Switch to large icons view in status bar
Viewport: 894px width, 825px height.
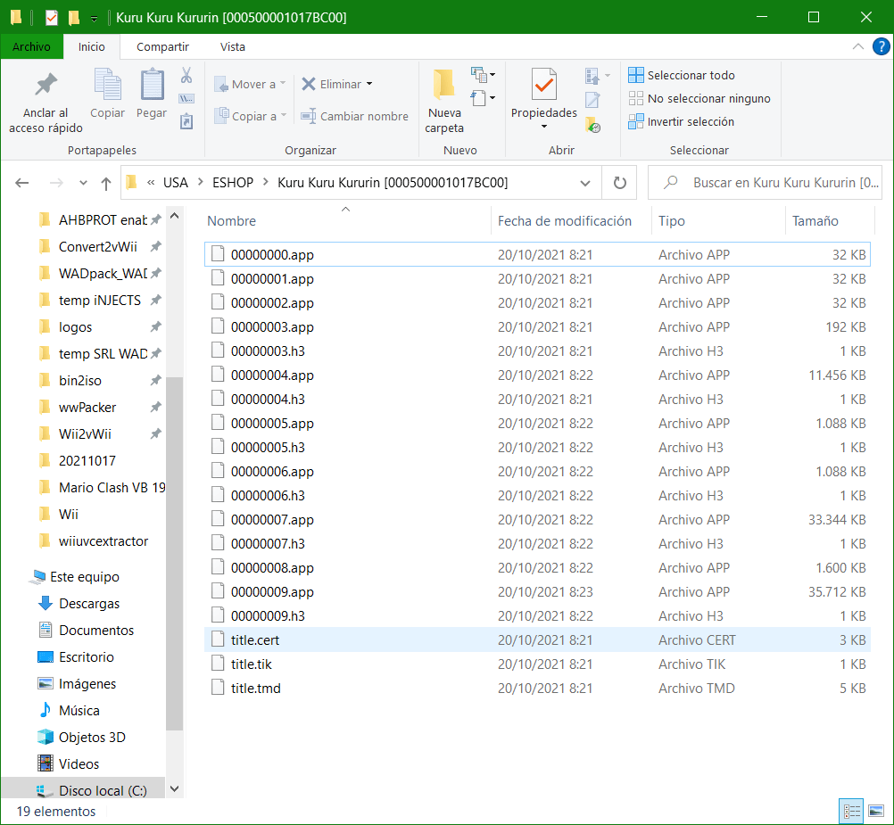[876, 811]
